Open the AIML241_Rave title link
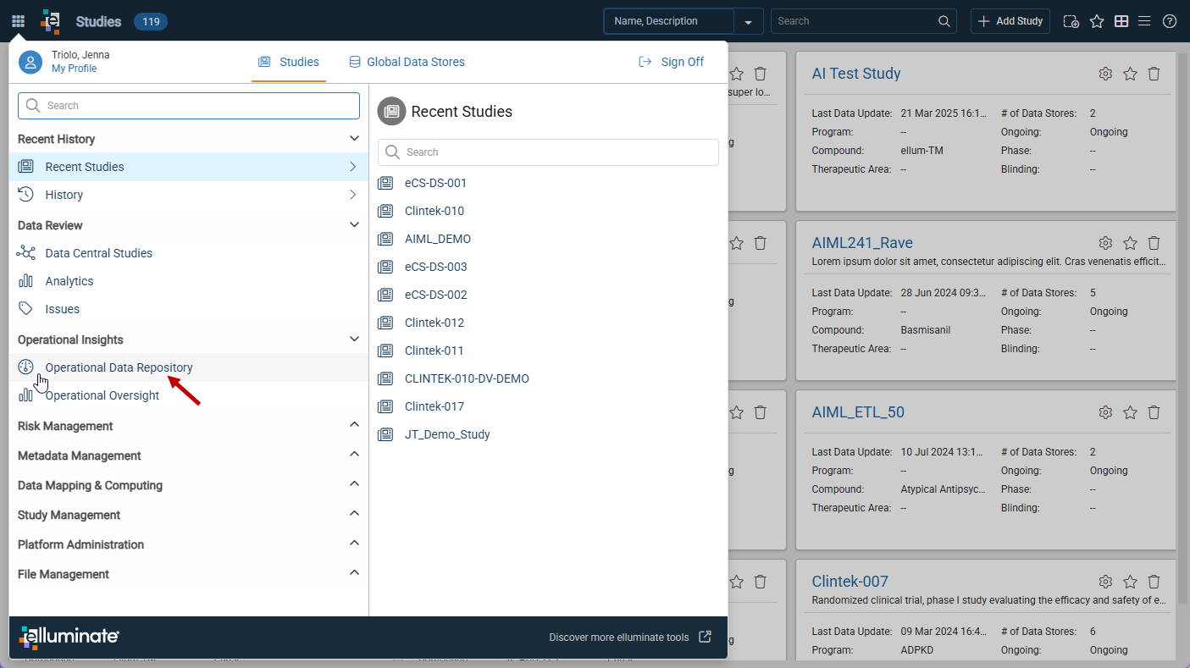1190x668 pixels. [862, 243]
